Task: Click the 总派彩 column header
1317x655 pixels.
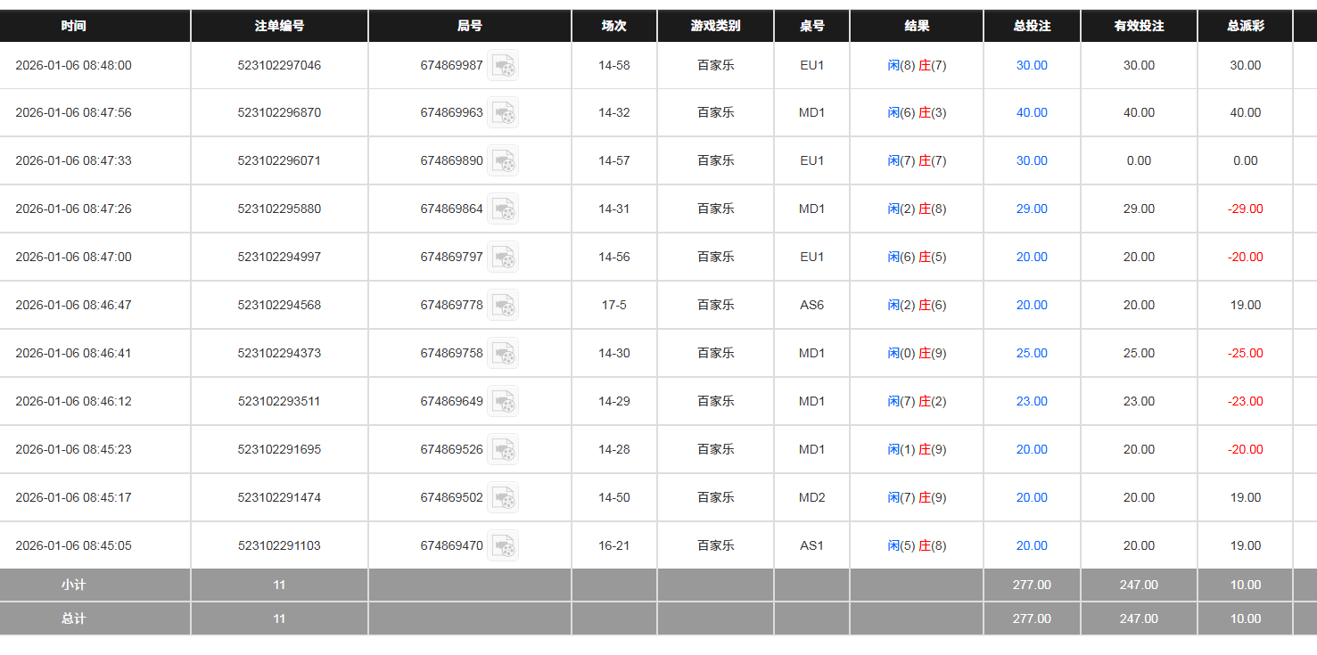Action: (1245, 26)
